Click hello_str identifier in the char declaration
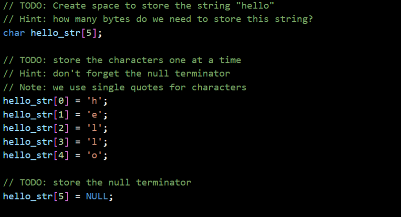 56,33
